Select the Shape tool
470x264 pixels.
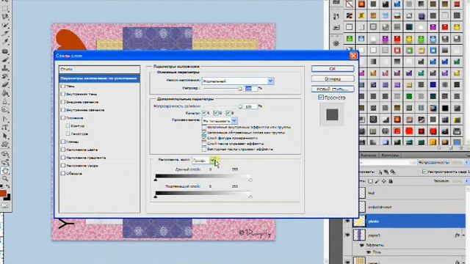5,144
